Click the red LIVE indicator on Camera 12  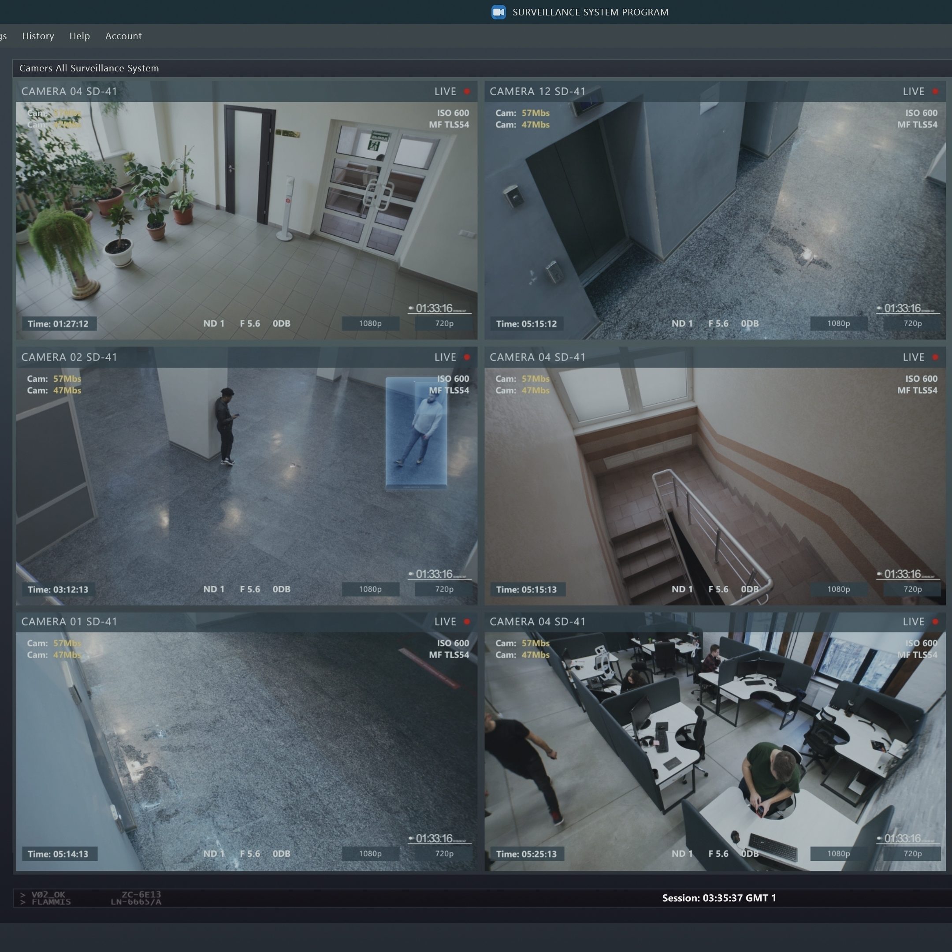(x=935, y=92)
